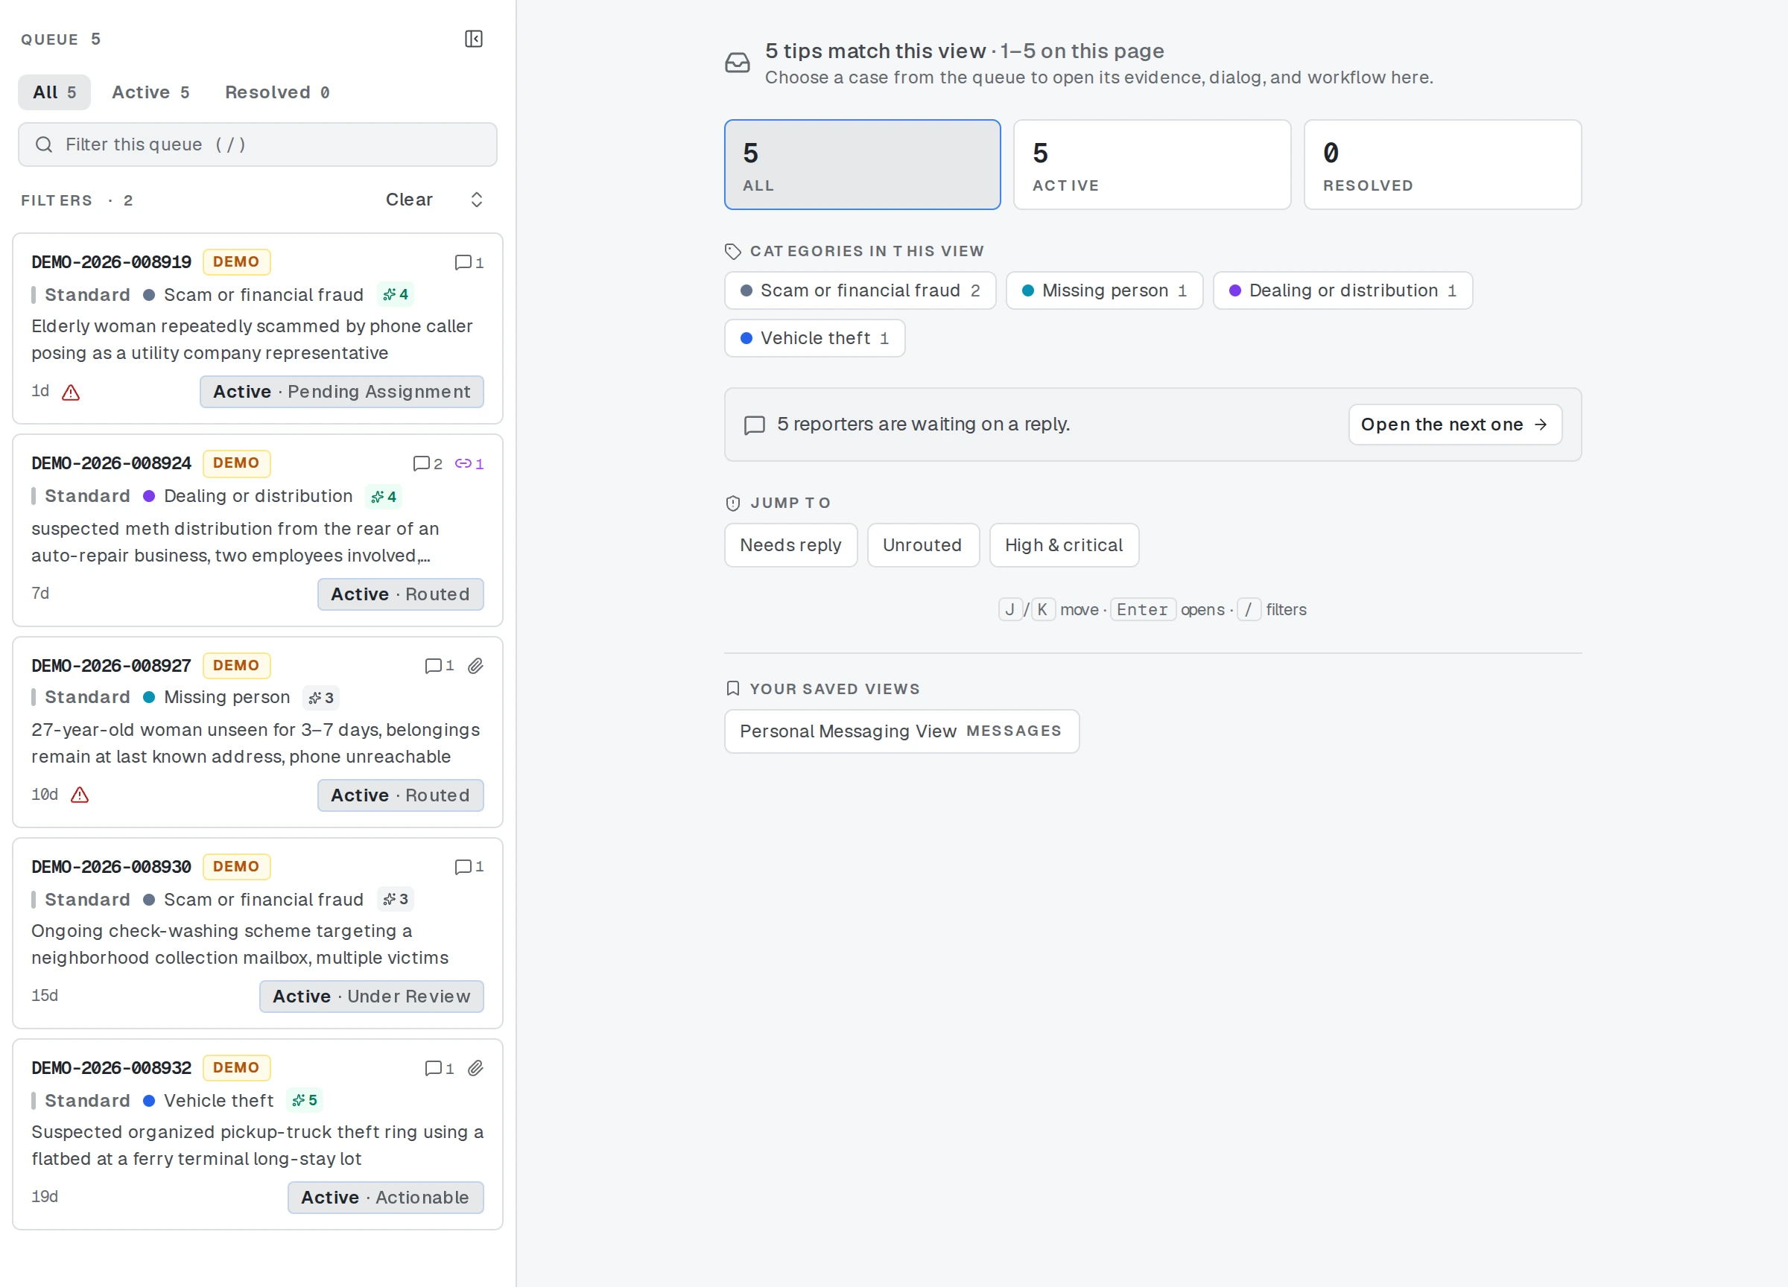Screen dimensions: 1788x1287
Task: Click the tag icon by Categories heading
Action: pos(732,252)
